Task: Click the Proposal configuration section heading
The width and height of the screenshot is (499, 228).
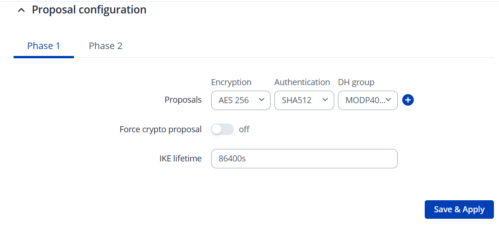Action: click(x=89, y=10)
